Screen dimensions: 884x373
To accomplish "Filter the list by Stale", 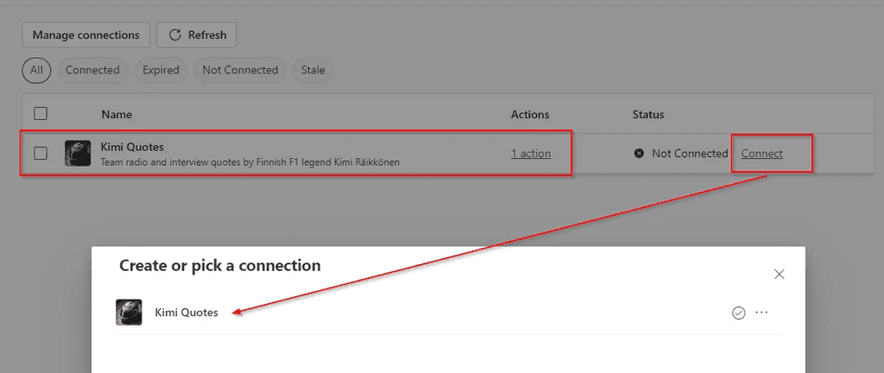I will 313,71.
